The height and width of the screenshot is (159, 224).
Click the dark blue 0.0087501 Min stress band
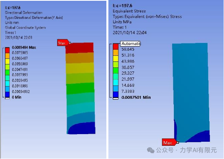[x=116, y=95]
